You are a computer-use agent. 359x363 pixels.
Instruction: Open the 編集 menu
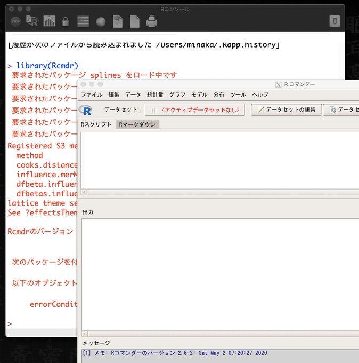(x=114, y=94)
